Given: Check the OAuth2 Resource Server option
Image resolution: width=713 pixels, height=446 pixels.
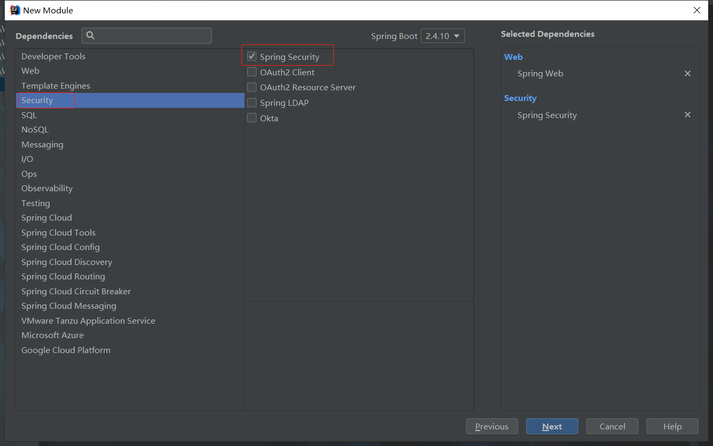Looking at the screenshot, I should click(252, 87).
